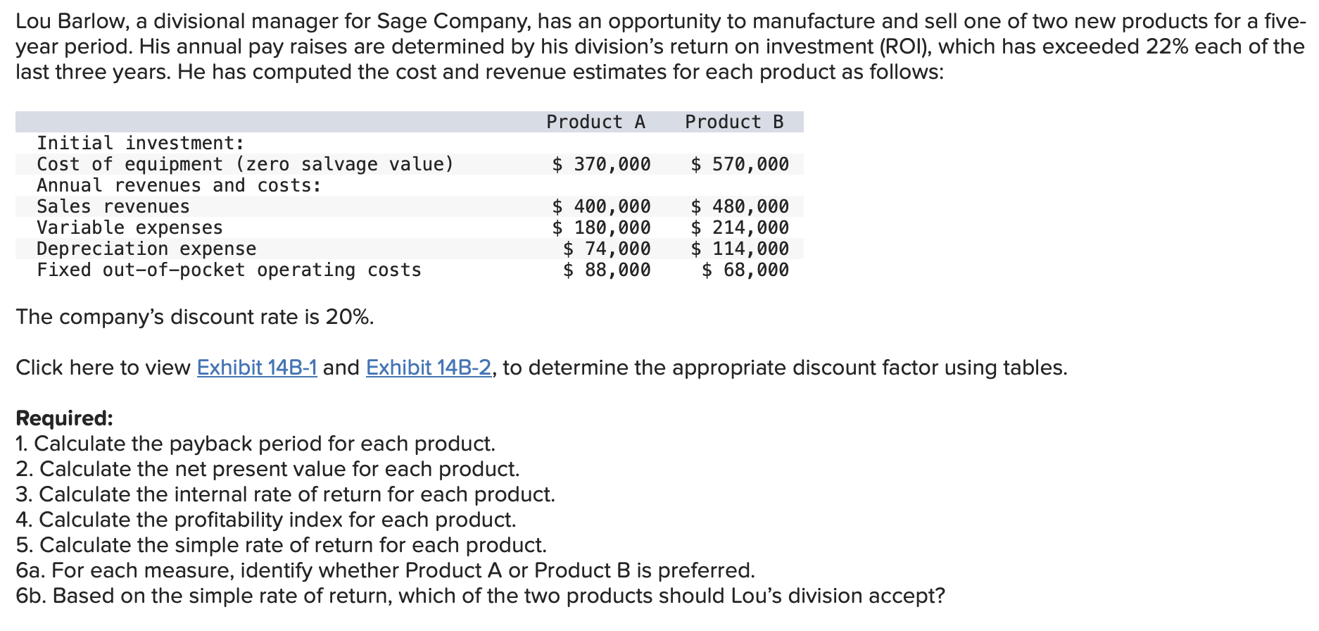
Task: Click the Product B column header
Action: click(734, 122)
